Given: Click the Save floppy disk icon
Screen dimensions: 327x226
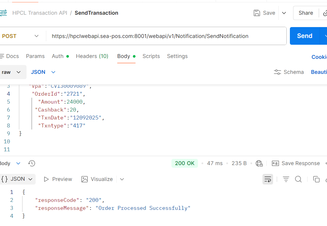Looking at the screenshot, I should (x=257, y=13).
